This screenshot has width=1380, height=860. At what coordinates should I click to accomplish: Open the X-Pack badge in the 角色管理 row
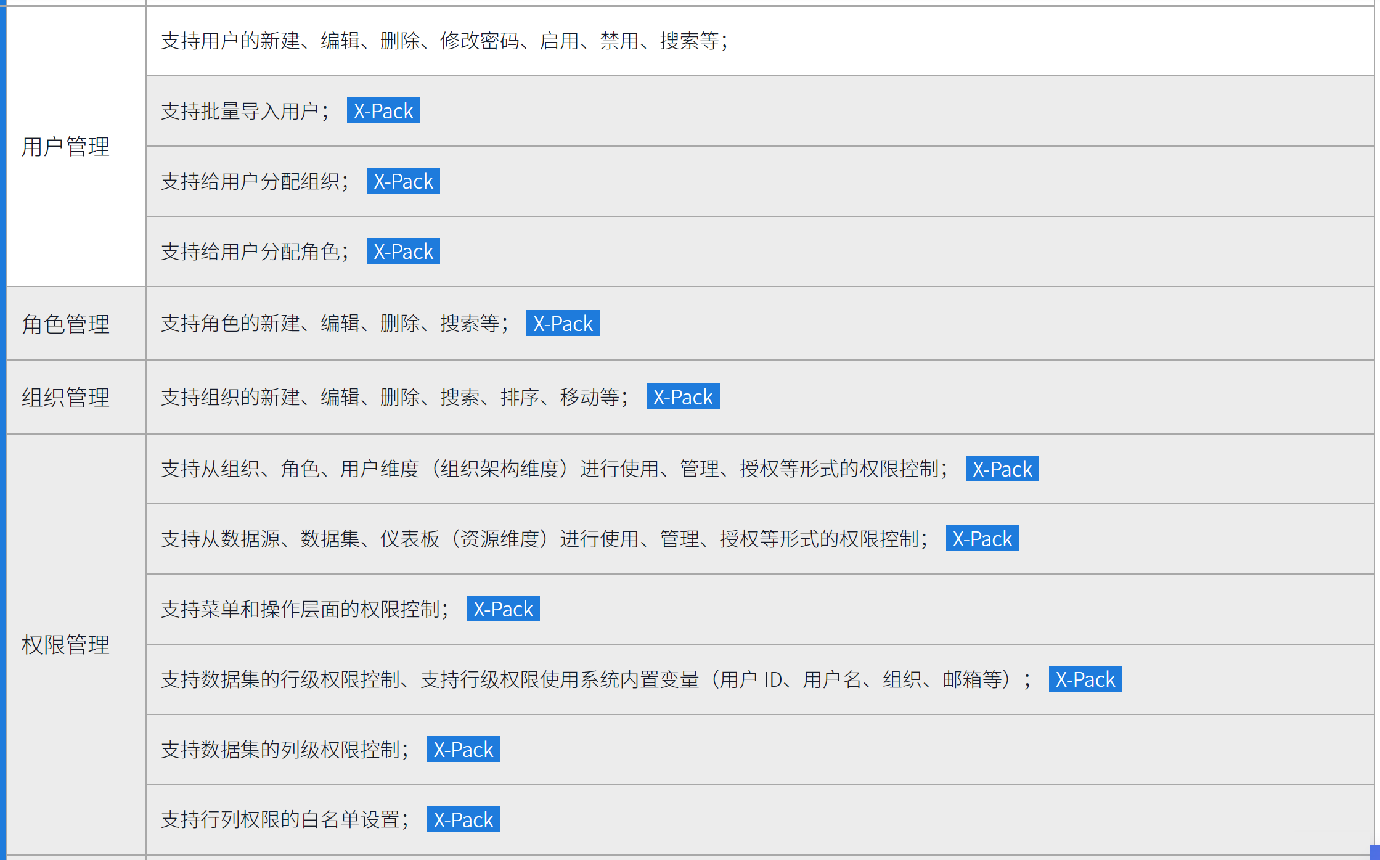click(x=562, y=322)
